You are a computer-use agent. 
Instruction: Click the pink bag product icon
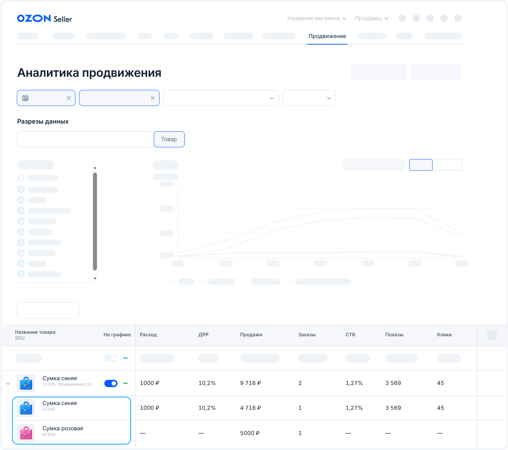coord(26,433)
